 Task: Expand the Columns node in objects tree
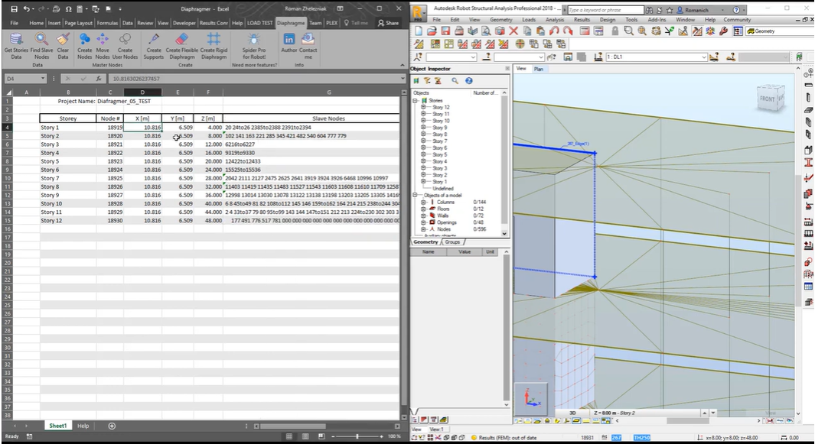tap(422, 203)
